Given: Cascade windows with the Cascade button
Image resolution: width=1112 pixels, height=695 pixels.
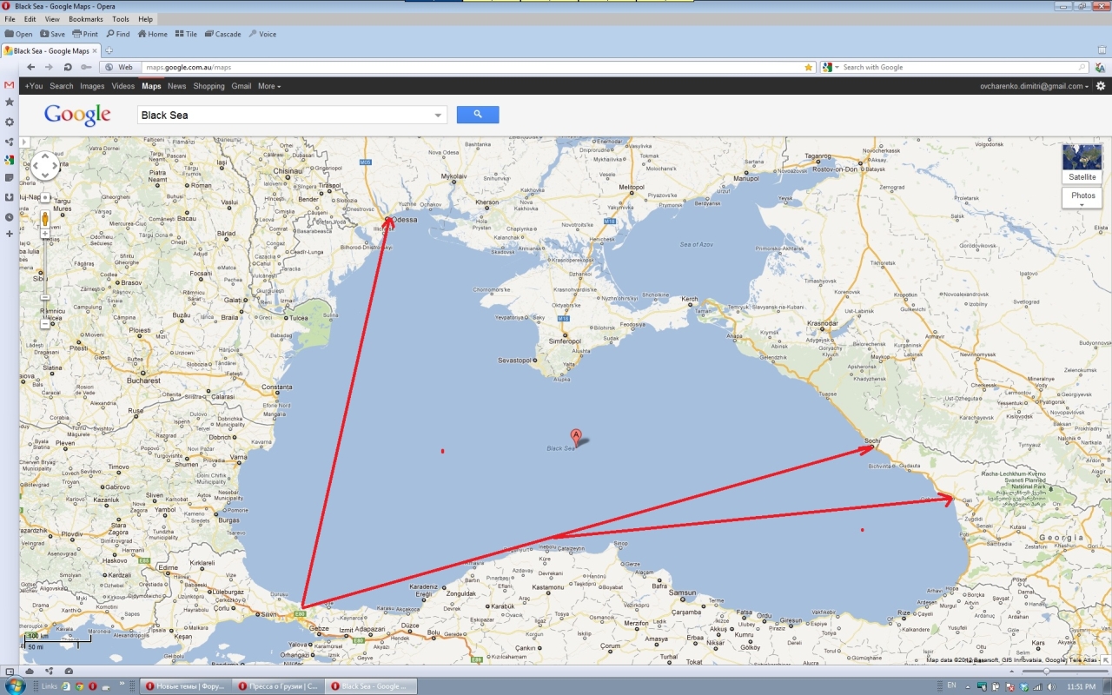Looking at the screenshot, I should 222,35.
